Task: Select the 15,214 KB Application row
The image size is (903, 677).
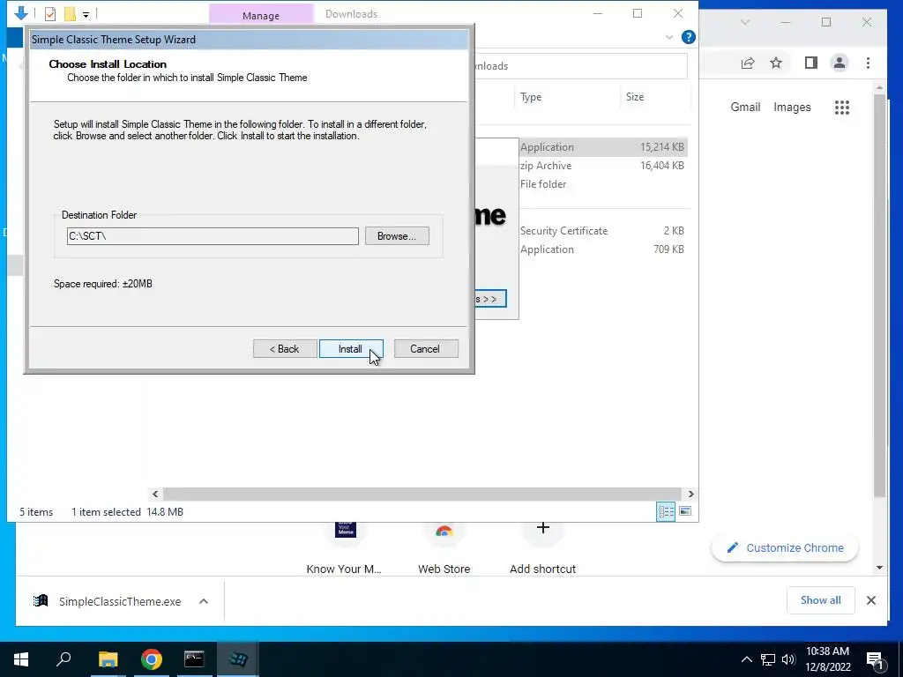Action: [x=603, y=147]
